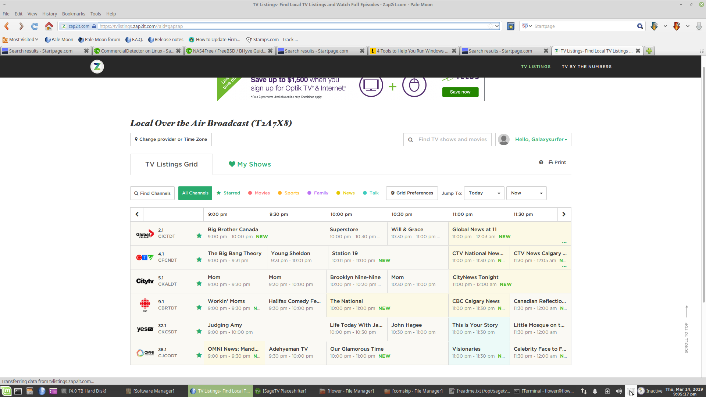Go to the browser Home page

[x=49, y=26]
